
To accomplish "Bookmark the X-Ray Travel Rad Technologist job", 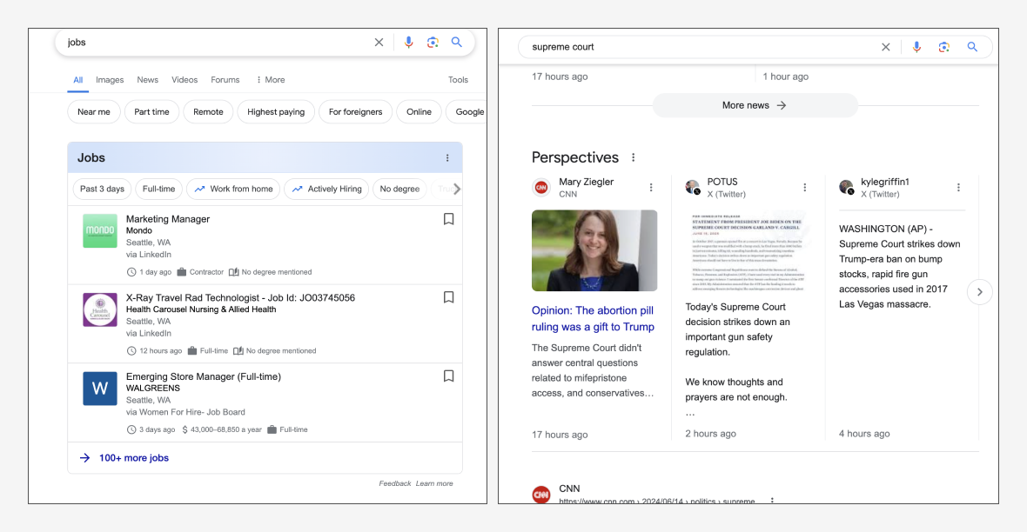I will pos(448,298).
